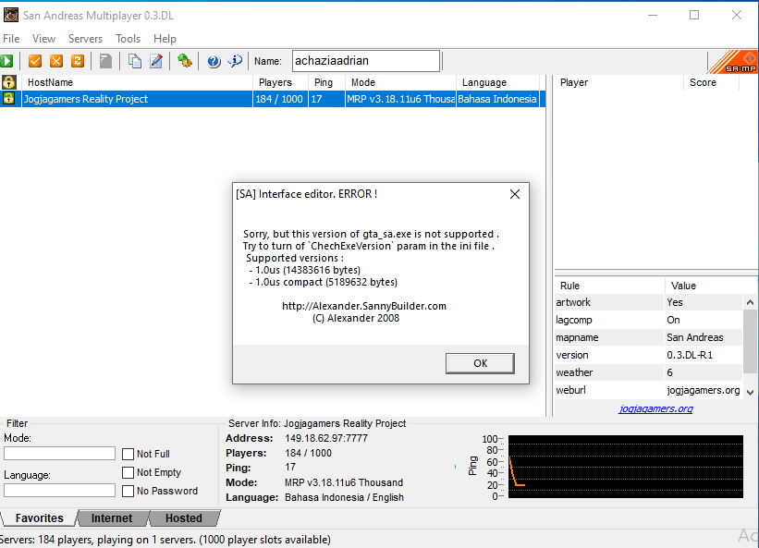The width and height of the screenshot is (759, 548).
Task: Select the weburl rule row
Action: tap(649, 390)
